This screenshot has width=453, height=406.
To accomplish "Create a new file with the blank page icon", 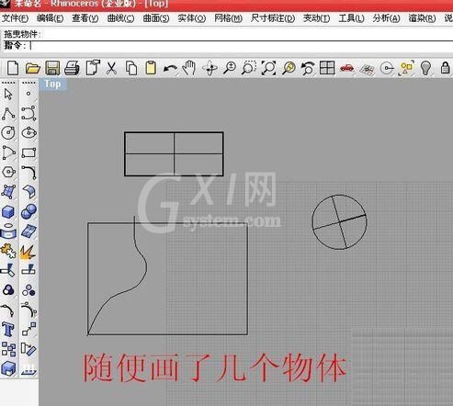I will pos(13,68).
